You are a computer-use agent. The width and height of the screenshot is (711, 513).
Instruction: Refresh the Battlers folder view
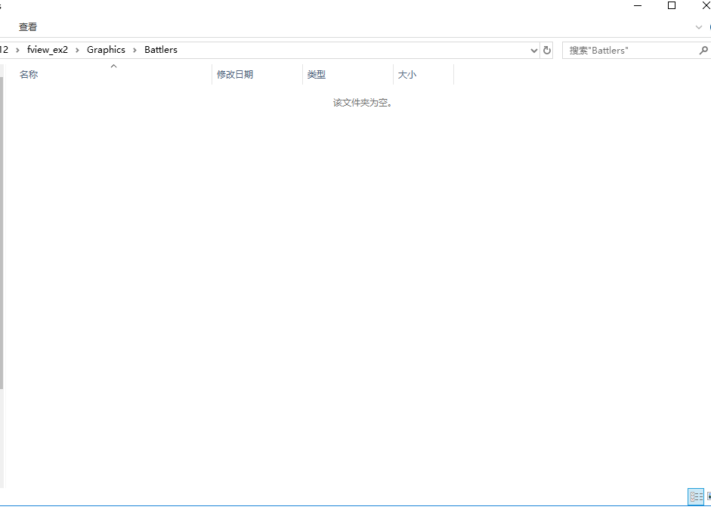(x=547, y=51)
